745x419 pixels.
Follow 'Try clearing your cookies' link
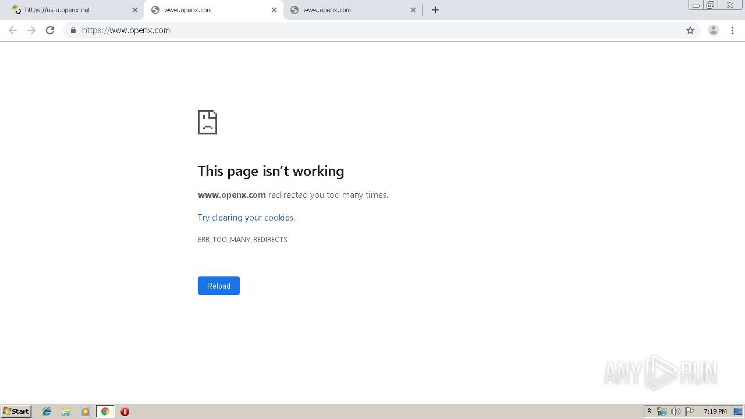(246, 218)
